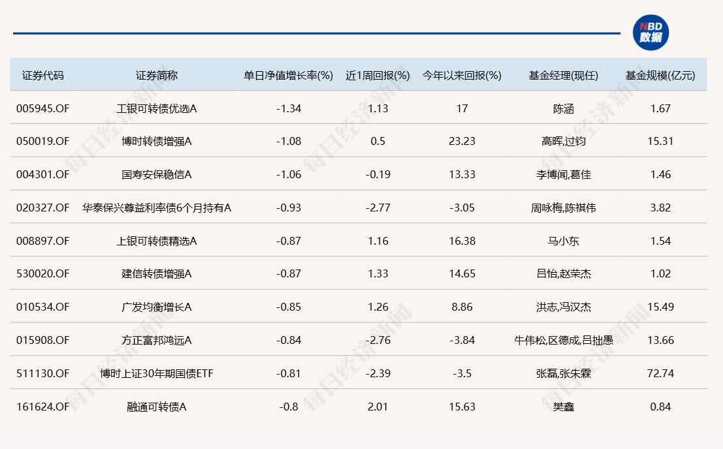Image resolution: width=723 pixels, height=449 pixels.
Task: Click the 基金规模(亿元) column header
Action: click(660, 75)
